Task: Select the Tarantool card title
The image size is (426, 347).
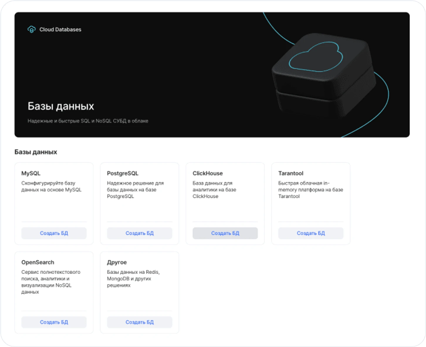Action: (291, 173)
